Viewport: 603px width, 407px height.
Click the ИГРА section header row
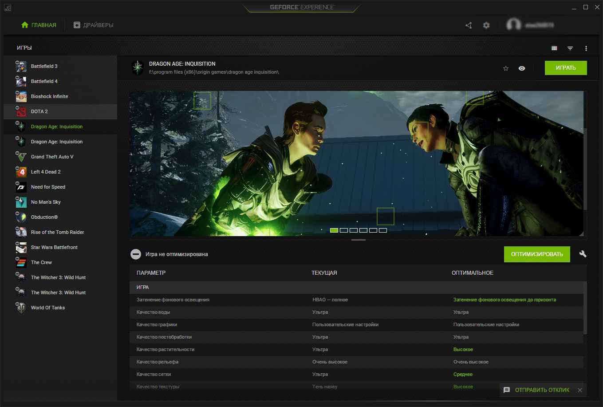(x=357, y=287)
